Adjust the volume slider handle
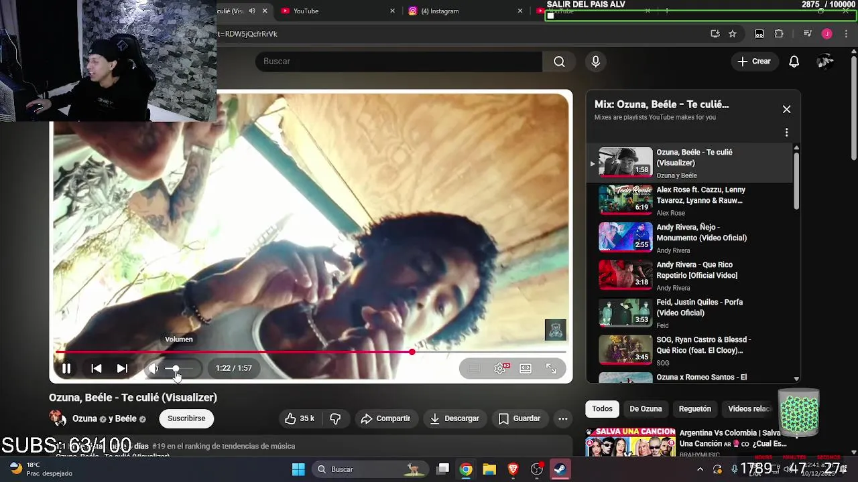 (176, 368)
